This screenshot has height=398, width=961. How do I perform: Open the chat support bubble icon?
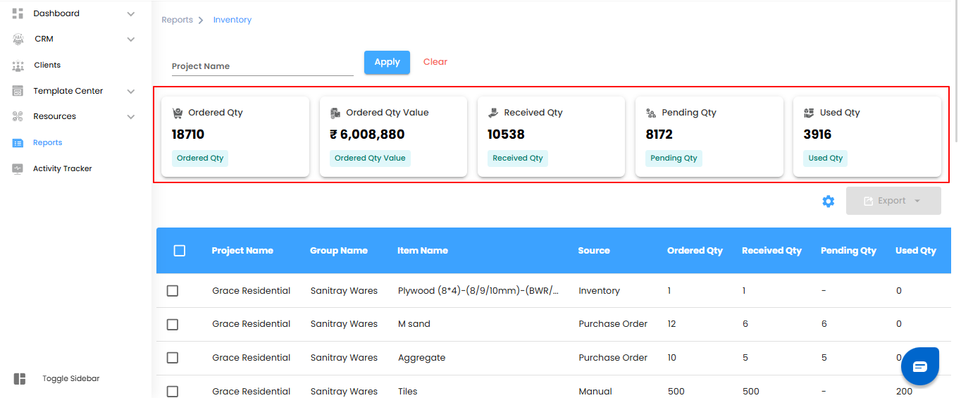(920, 366)
